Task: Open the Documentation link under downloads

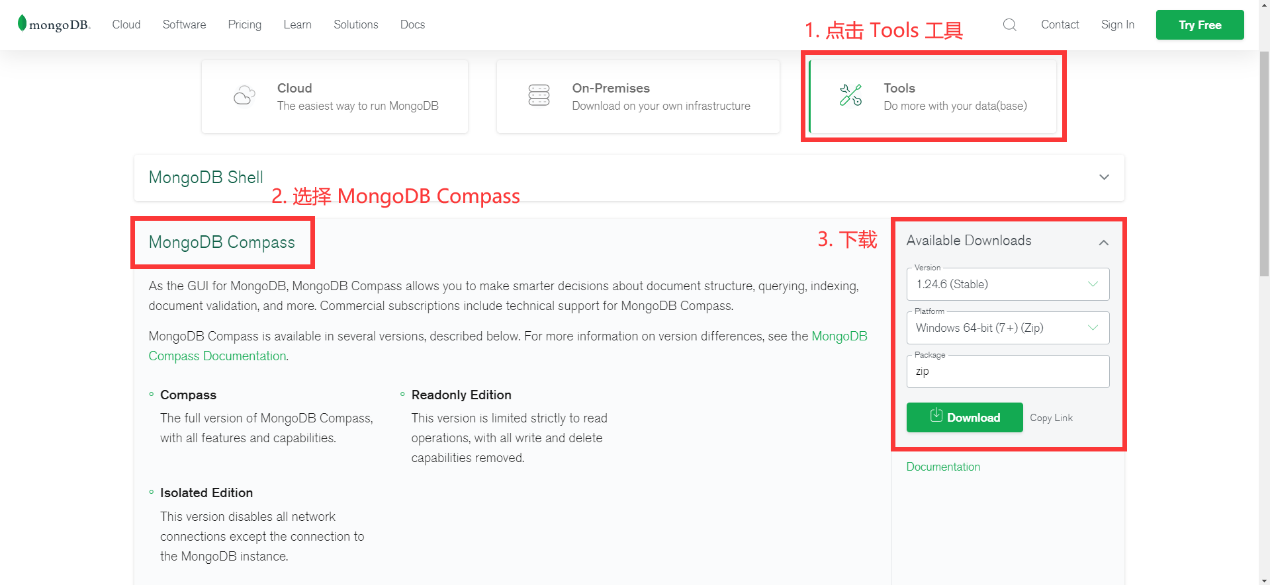Action: point(943,467)
